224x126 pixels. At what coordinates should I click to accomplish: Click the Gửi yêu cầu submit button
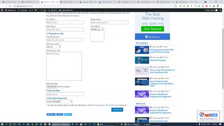click(x=117, y=110)
